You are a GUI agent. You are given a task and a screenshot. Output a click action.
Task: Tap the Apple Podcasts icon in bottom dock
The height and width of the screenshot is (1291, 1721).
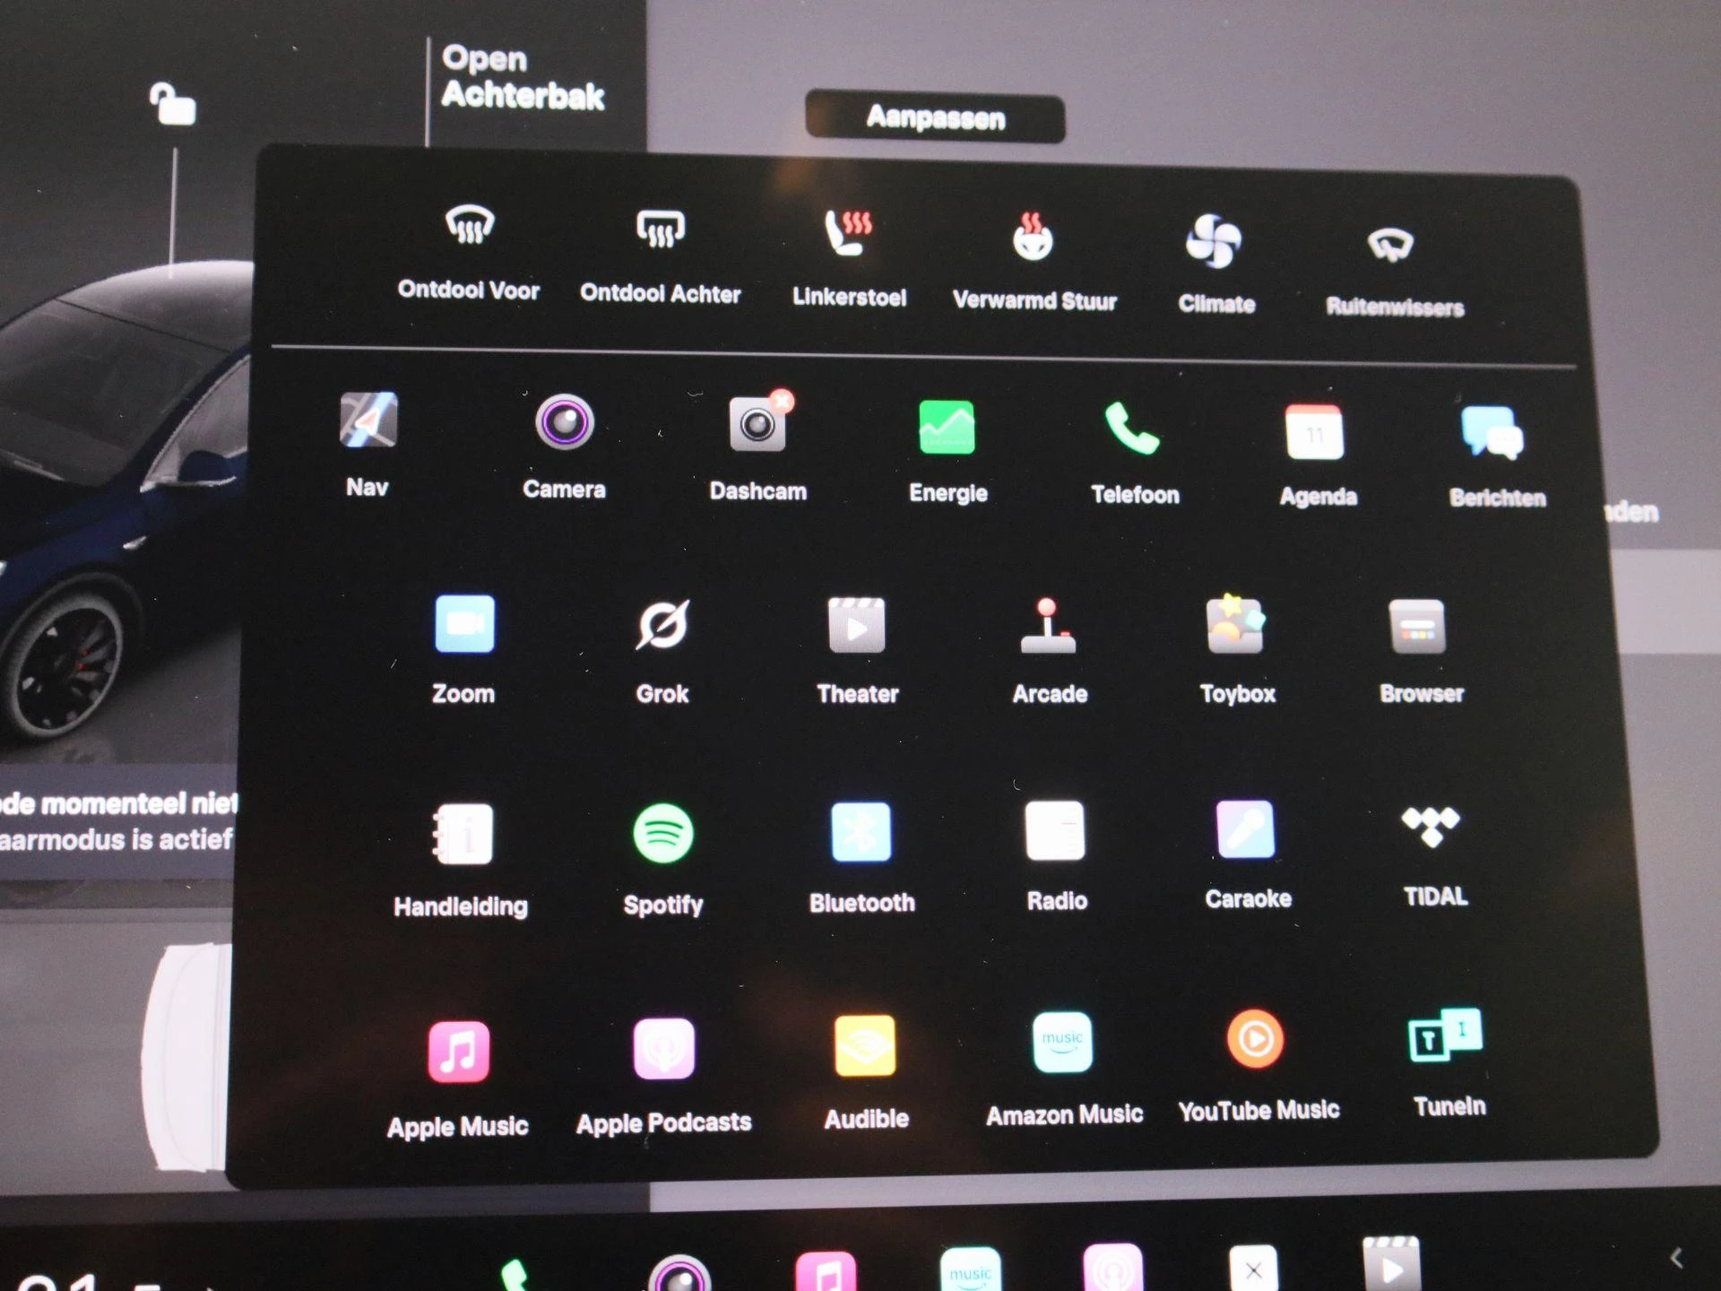1112,1267
